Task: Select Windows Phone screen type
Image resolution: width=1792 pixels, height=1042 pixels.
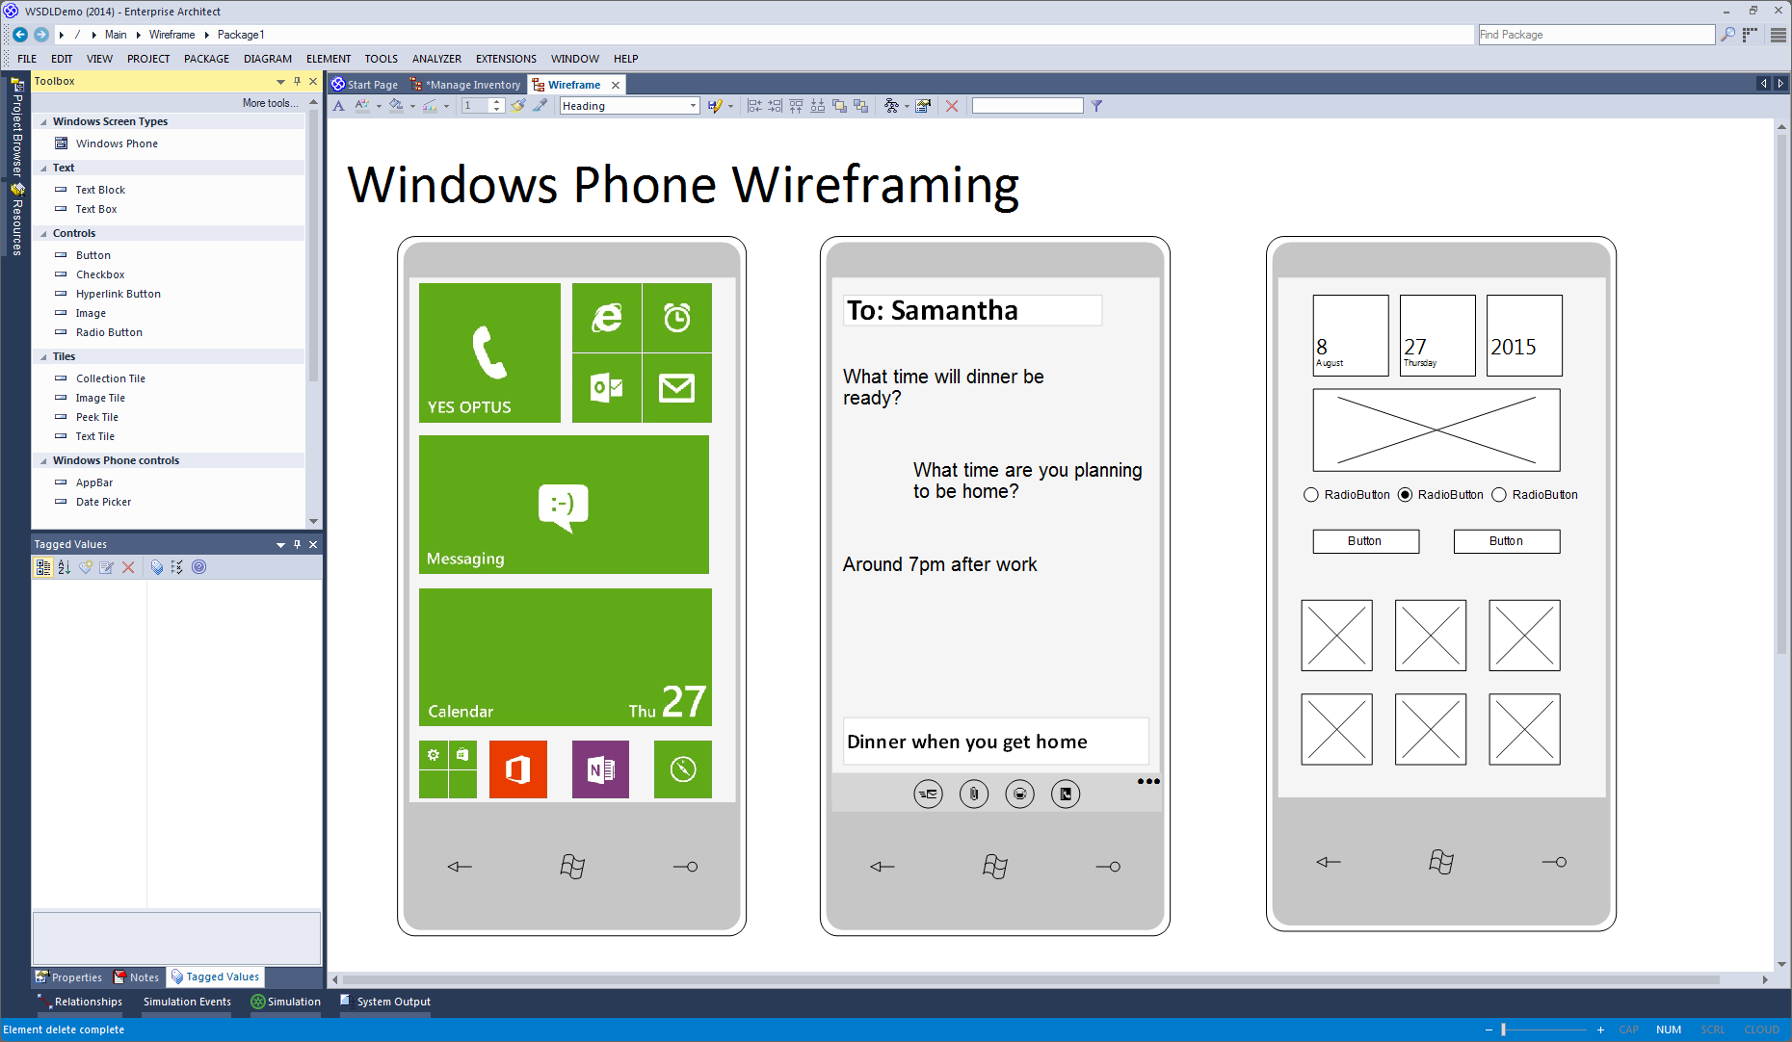Action: [116, 143]
